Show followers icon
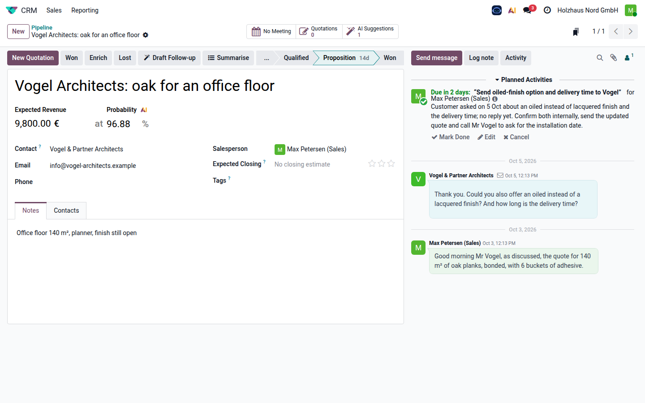Screen dimensions: 645x403 pyautogui.click(x=628, y=57)
